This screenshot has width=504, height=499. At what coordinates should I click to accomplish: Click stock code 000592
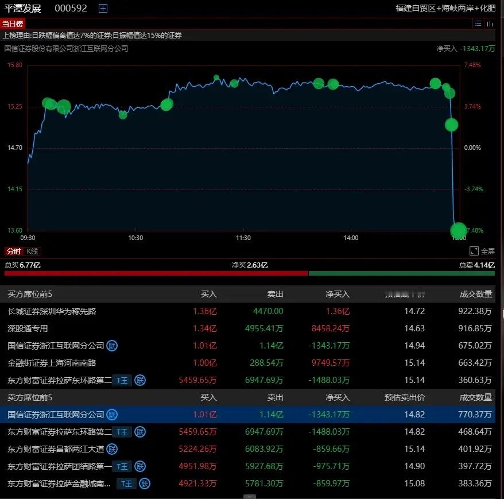point(71,8)
